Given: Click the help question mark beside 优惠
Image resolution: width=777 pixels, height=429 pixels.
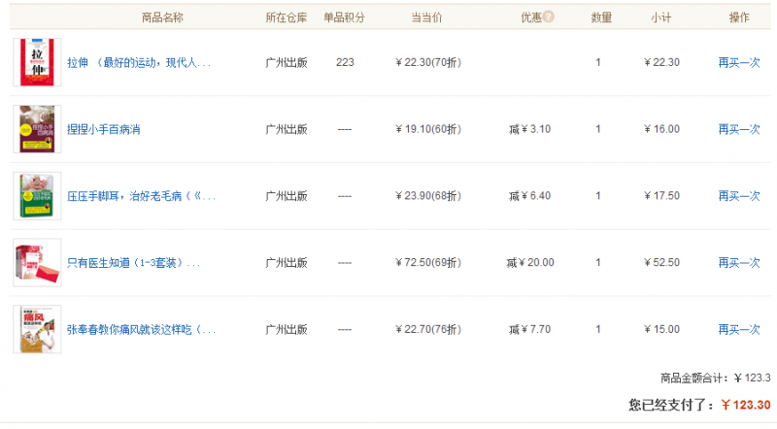Looking at the screenshot, I should click(x=549, y=16).
